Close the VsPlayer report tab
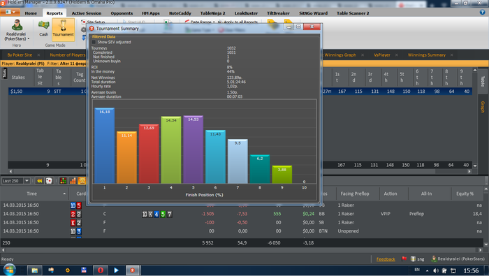Image resolution: width=489 pixels, height=276 pixels. pos(396,55)
